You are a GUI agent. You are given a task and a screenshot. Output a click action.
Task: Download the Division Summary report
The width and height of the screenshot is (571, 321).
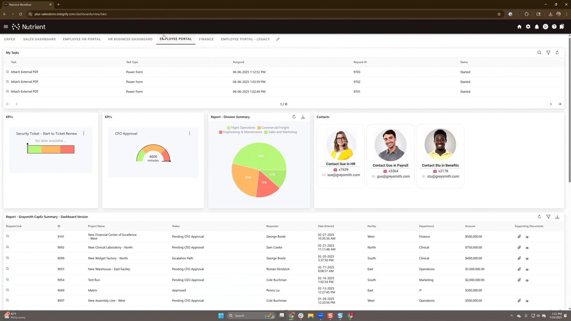tap(303, 117)
